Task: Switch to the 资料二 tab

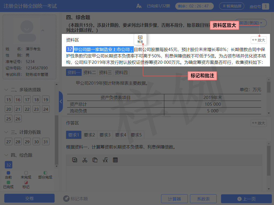Action: coord(90,72)
